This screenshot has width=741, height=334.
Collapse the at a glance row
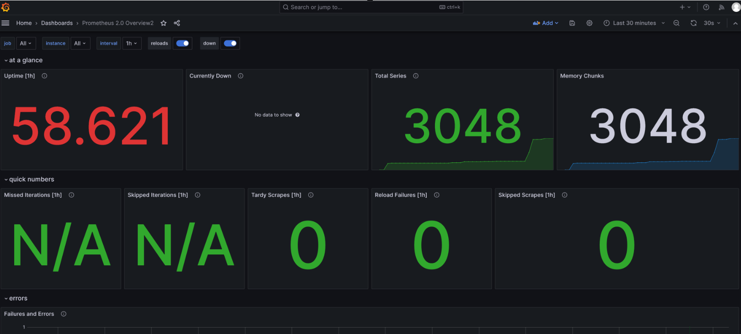click(23, 60)
